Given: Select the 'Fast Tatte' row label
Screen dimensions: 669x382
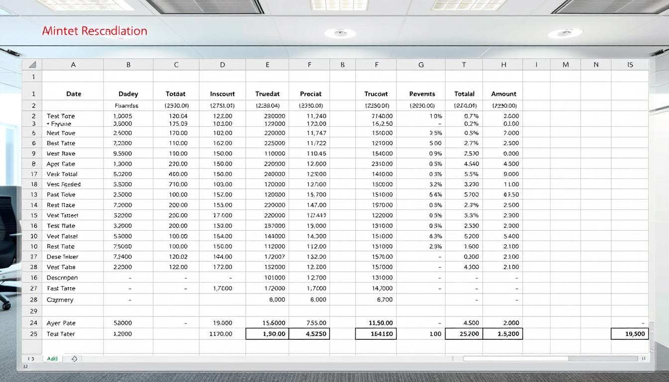Looking at the screenshot, I should point(61,288).
